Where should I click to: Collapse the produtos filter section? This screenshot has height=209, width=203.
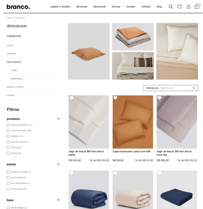click(58, 119)
